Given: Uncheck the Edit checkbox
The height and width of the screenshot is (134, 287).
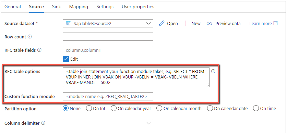Looking at the screenshot, I should pyautogui.click(x=65, y=59).
